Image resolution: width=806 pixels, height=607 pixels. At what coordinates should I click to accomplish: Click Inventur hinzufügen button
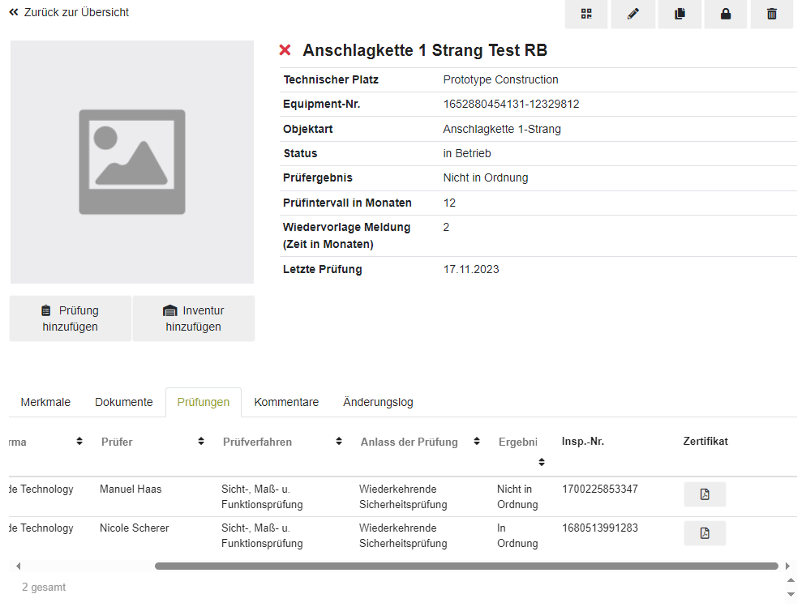[x=194, y=318]
